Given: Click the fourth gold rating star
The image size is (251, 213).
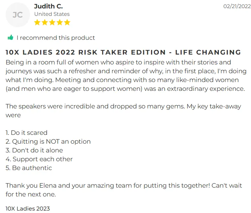Looking at the screenshot, I should coord(60,23).
